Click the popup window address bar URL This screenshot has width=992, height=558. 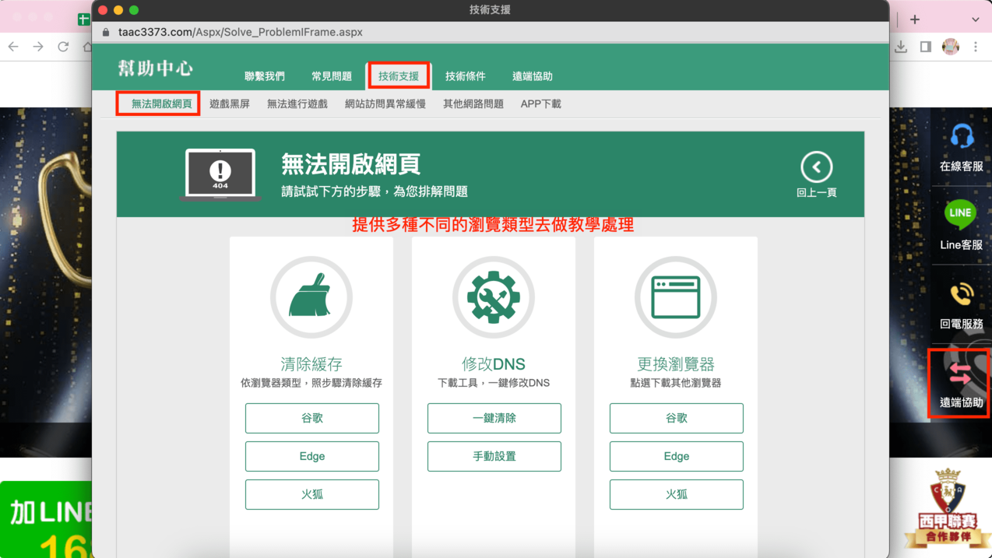click(241, 32)
